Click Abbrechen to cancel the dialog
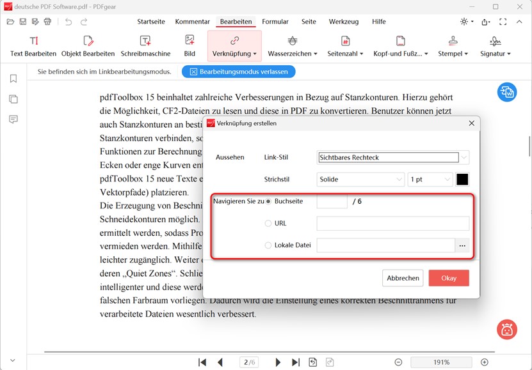Viewport: 532px width, 370px height. (x=403, y=278)
